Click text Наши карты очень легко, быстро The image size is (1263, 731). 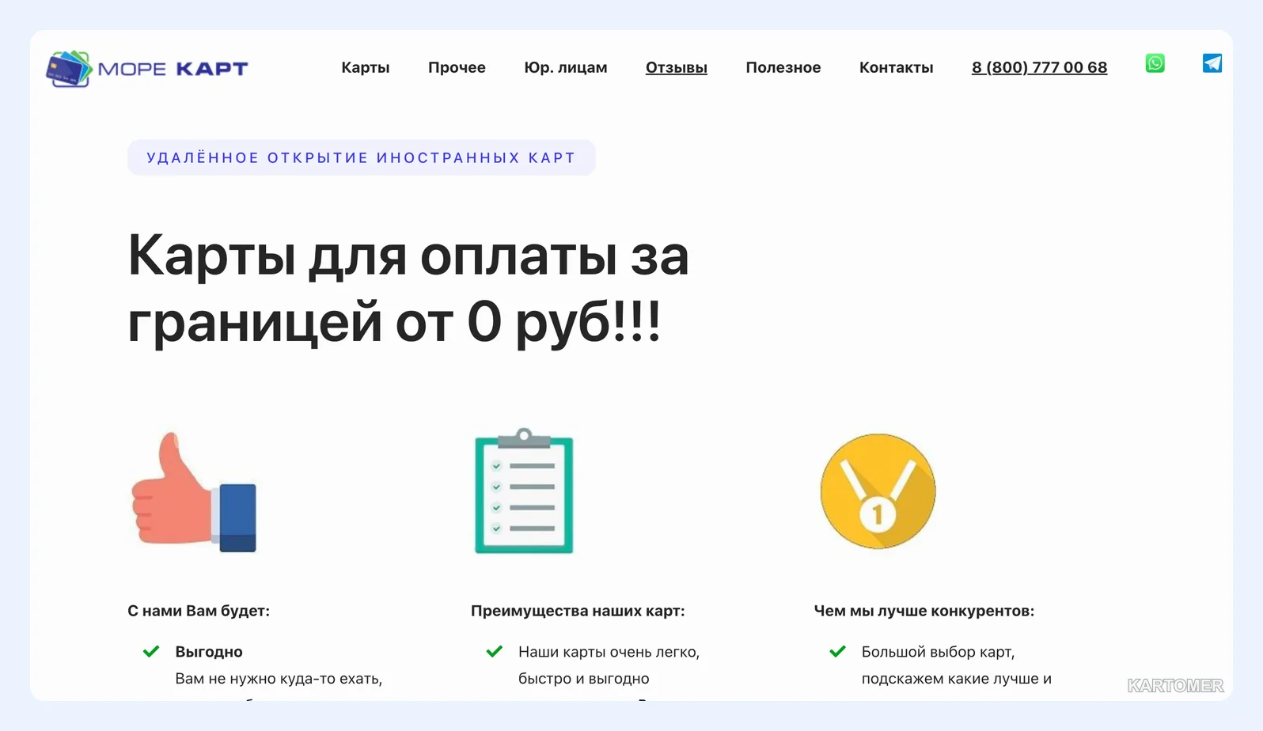click(x=609, y=665)
